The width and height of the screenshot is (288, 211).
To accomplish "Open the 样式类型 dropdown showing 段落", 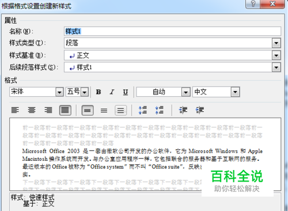I will [x=276, y=43].
